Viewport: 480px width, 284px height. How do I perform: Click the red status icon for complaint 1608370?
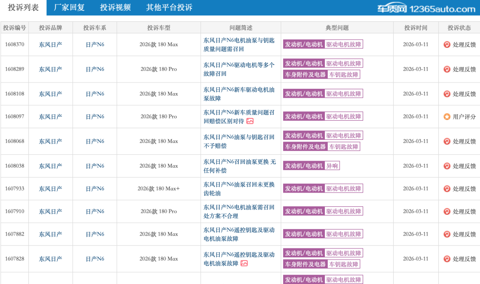click(447, 44)
